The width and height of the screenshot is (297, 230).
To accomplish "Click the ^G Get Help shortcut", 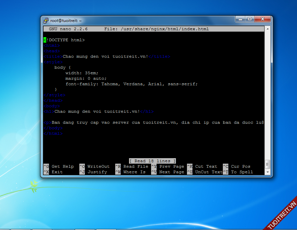I will (x=59, y=166).
